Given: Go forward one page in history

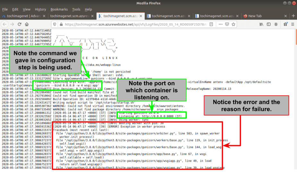Looking at the screenshot, I should [x=12, y=24].
